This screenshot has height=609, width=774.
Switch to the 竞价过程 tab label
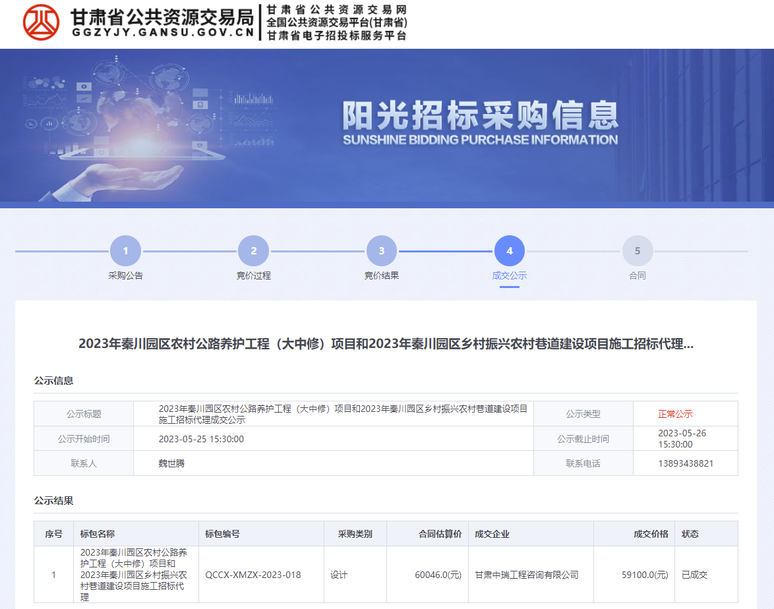click(x=253, y=275)
